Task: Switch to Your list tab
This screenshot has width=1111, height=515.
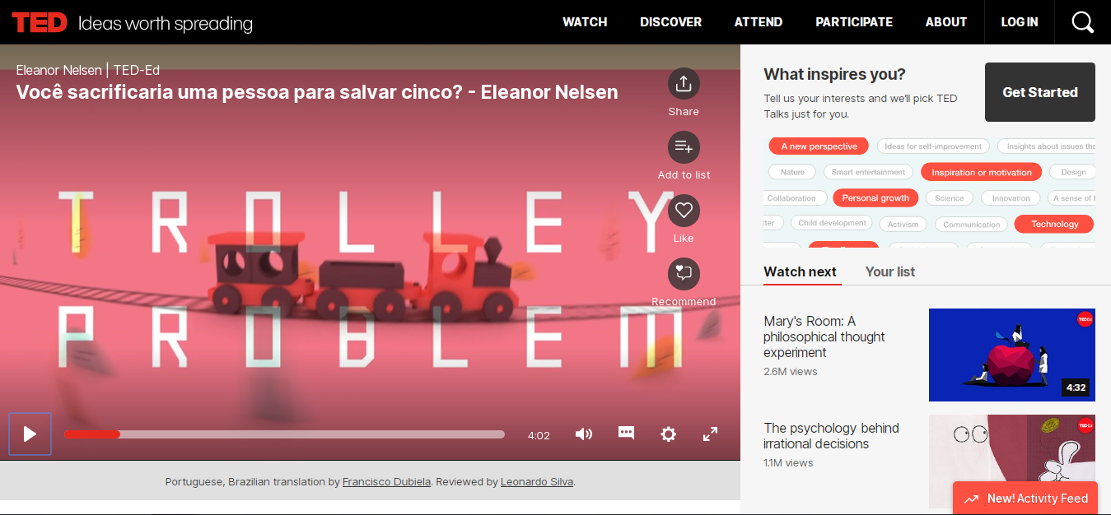Action: [890, 271]
